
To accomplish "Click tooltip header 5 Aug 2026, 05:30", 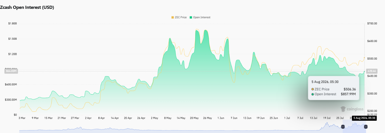I will click(x=325, y=82).
